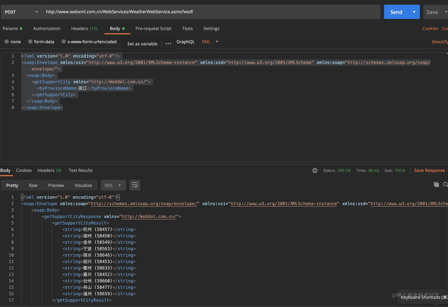Image resolution: width=448 pixels, height=307 pixels.
Task: Switch to the Authorization tab
Action: pos(47,28)
